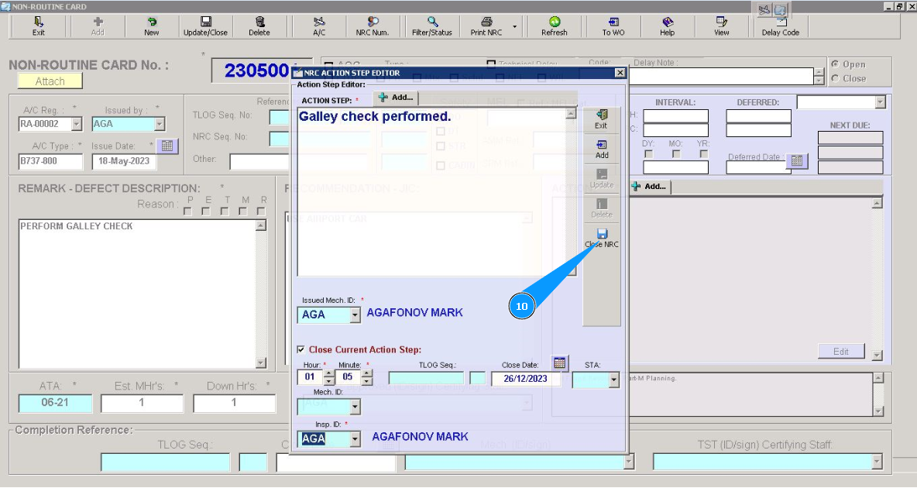Close the NRC Action Step Editor dialog
The height and width of the screenshot is (488, 917).
pos(620,73)
